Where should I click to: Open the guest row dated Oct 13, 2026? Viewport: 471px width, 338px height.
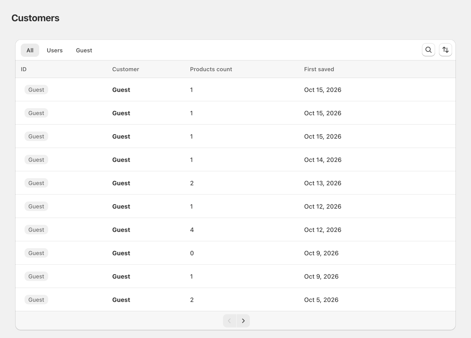click(x=235, y=183)
